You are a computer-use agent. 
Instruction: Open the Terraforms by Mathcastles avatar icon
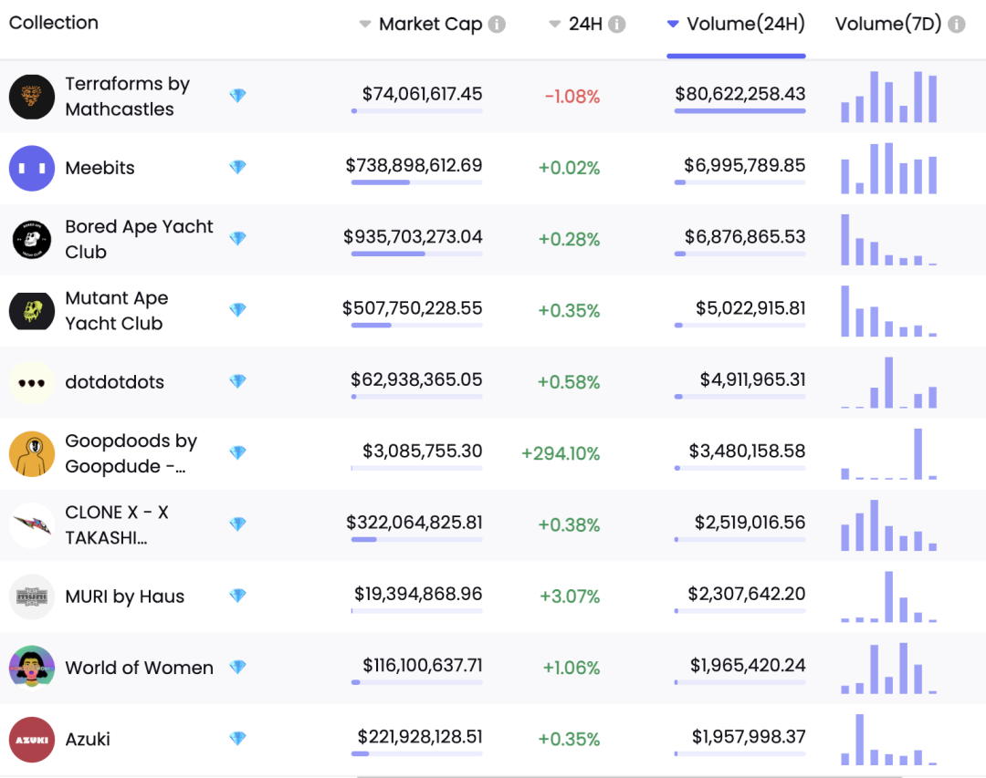coord(31,97)
